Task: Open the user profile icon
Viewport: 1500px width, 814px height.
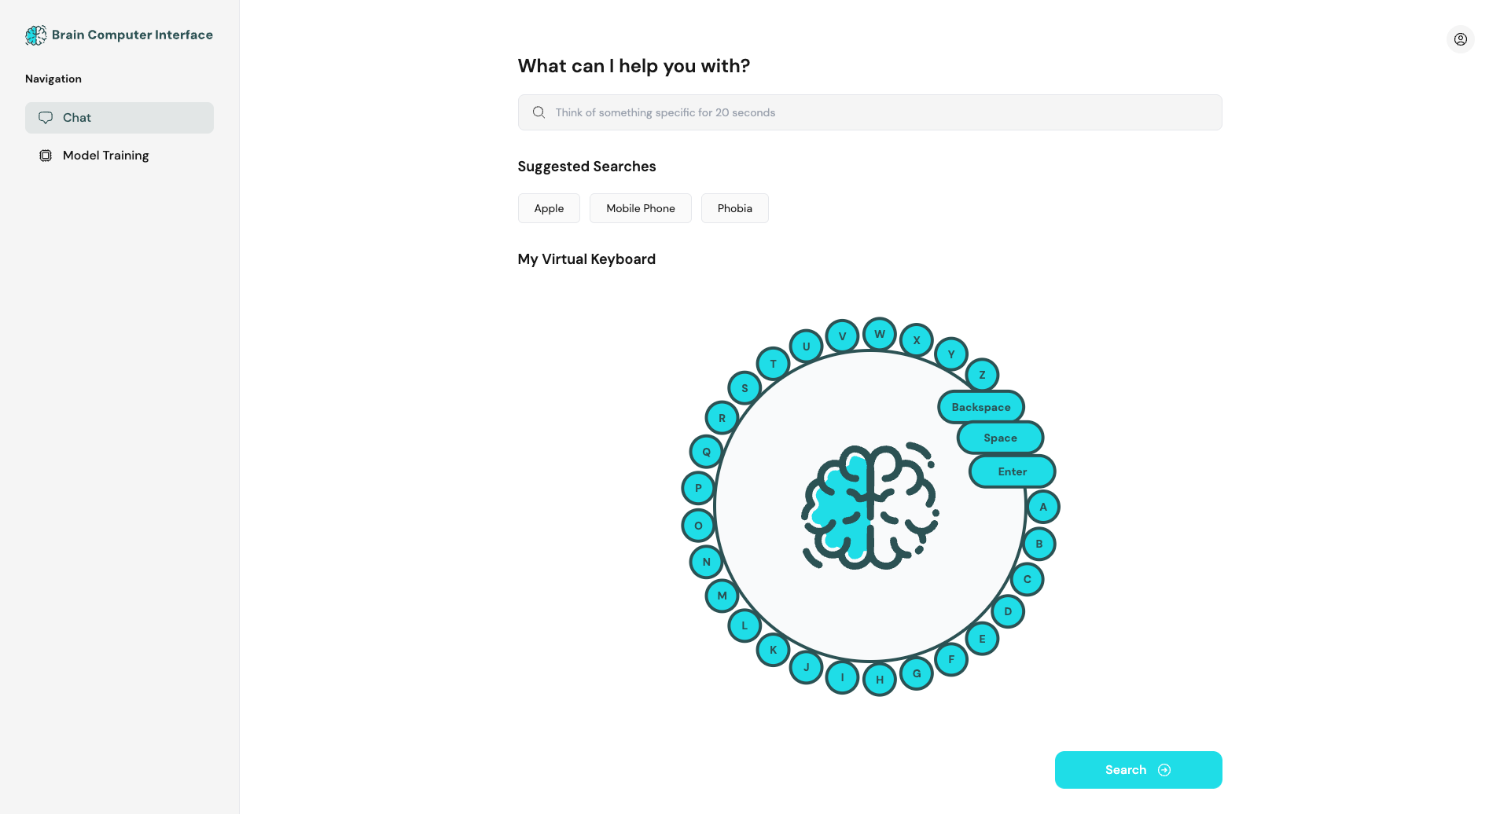Action: pos(1460,38)
